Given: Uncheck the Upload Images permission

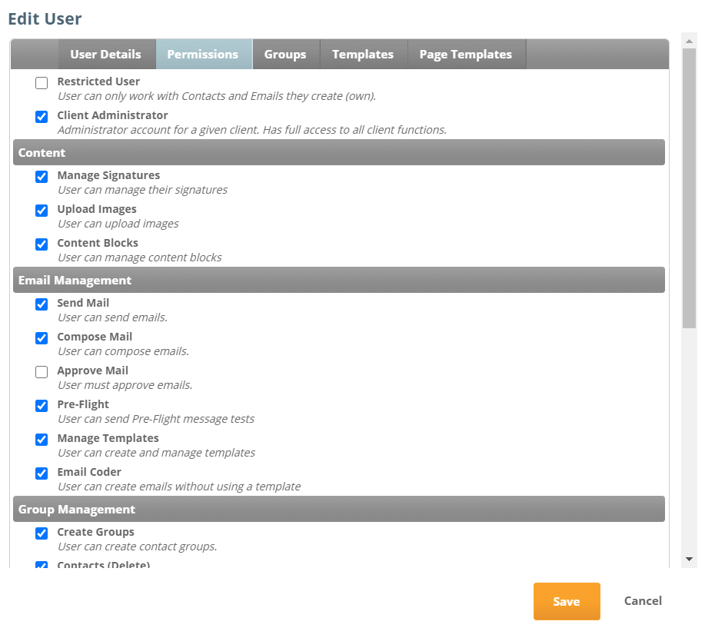Looking at the screenshot, I should tap(42, 211).
